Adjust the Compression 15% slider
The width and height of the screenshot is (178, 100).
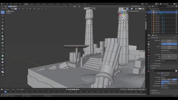[169, 83]
